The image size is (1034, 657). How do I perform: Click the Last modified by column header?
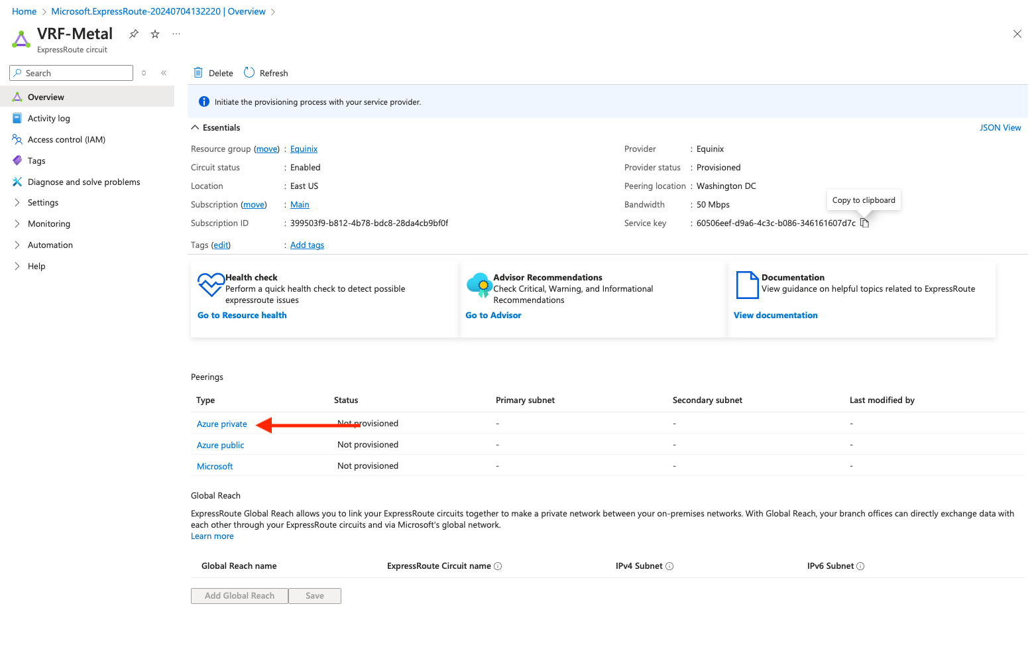coord(882,400)
